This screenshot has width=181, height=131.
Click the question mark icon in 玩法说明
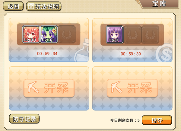click(x=31, y=6)
